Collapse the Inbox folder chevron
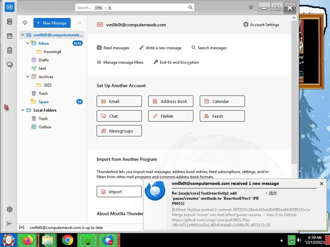The height and width of the screenshot is (247, 330). [x=28, y=43]
